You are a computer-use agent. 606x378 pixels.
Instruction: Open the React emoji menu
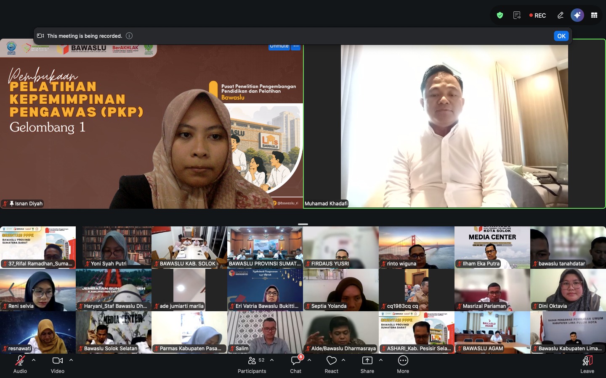(x=332, y=364)
